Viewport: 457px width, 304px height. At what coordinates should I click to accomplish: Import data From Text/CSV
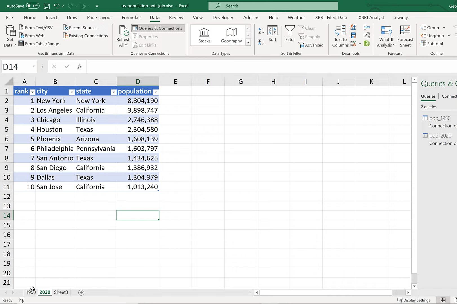36,28
